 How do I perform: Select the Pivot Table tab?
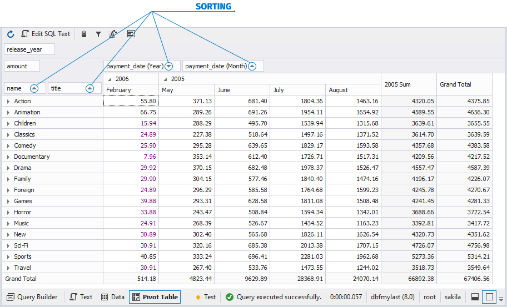[x=155, y=297]
